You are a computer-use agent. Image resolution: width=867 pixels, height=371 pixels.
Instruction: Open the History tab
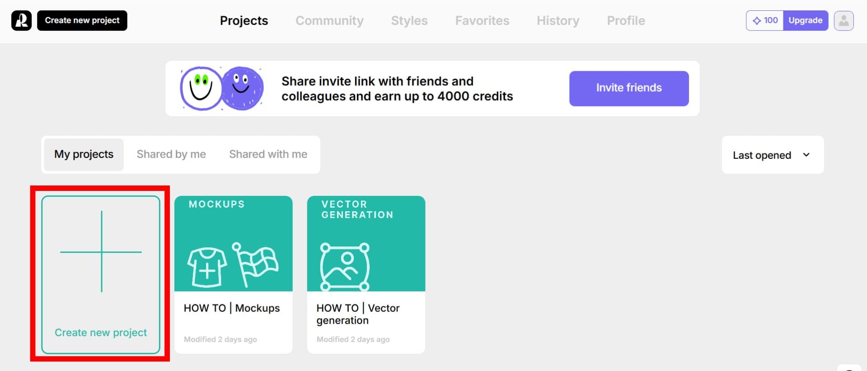click(558, 21)
